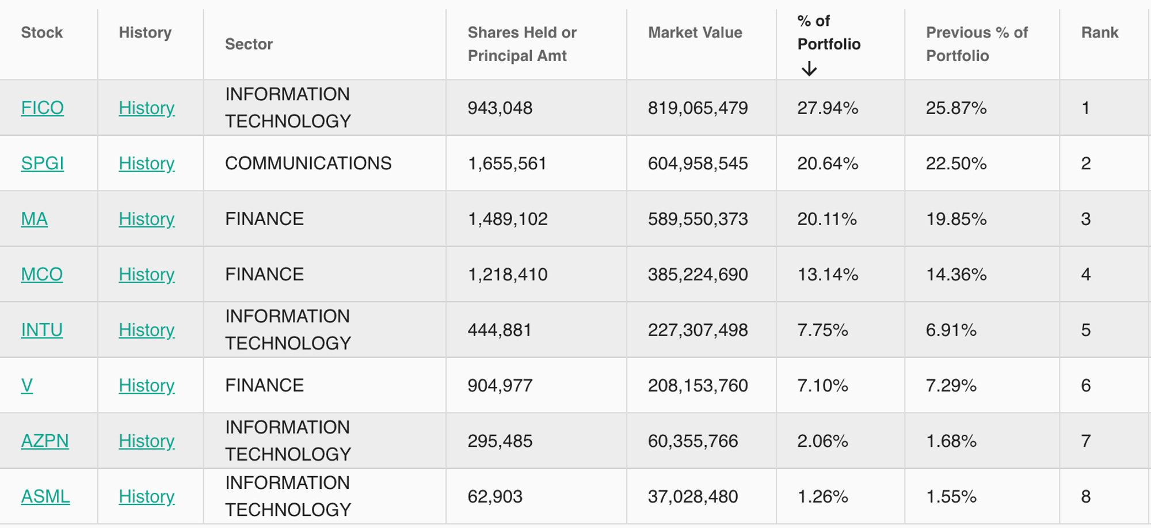Select the shares value 904,977
The image size is (1151, 528).
pyautogui.click(x=500, y=385)
